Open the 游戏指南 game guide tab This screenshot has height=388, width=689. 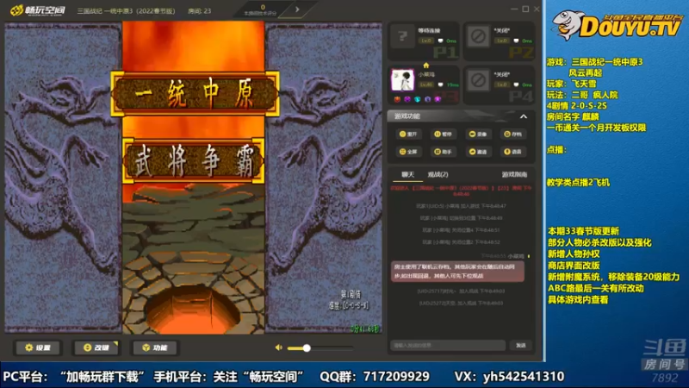point(514,175)
